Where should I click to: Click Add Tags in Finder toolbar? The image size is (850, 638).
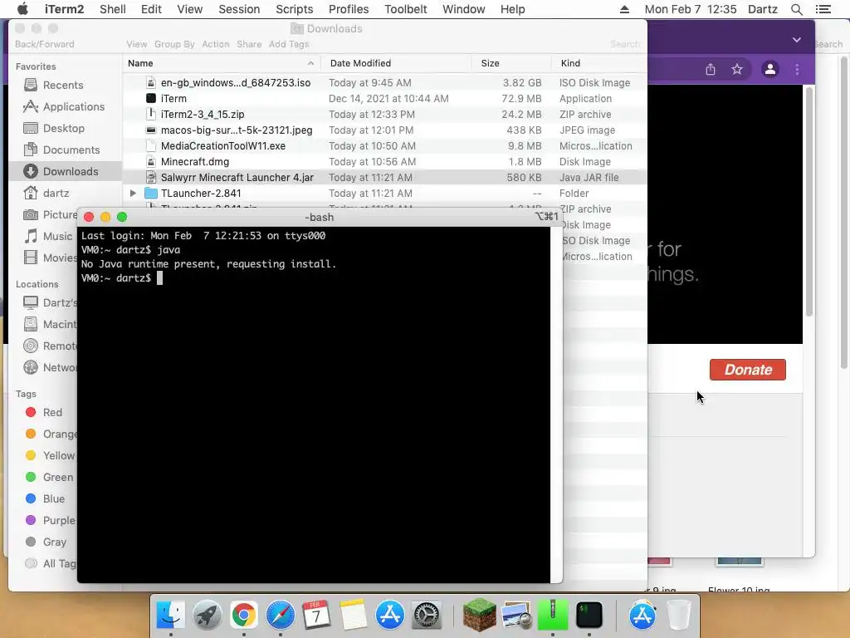click(288, 44)
